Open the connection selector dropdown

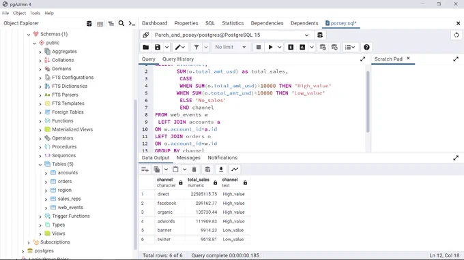point(306,35)
